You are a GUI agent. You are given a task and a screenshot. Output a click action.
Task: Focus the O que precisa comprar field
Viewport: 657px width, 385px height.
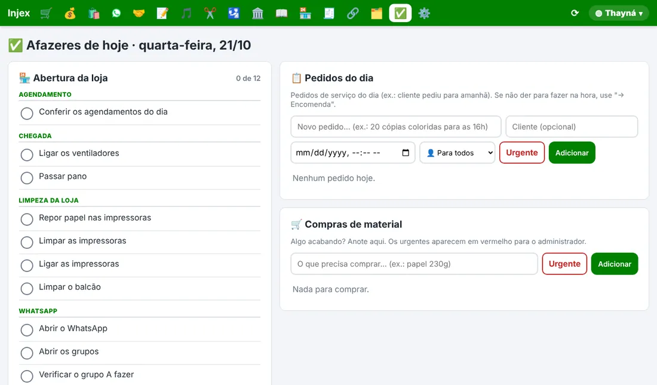point(414,264)
